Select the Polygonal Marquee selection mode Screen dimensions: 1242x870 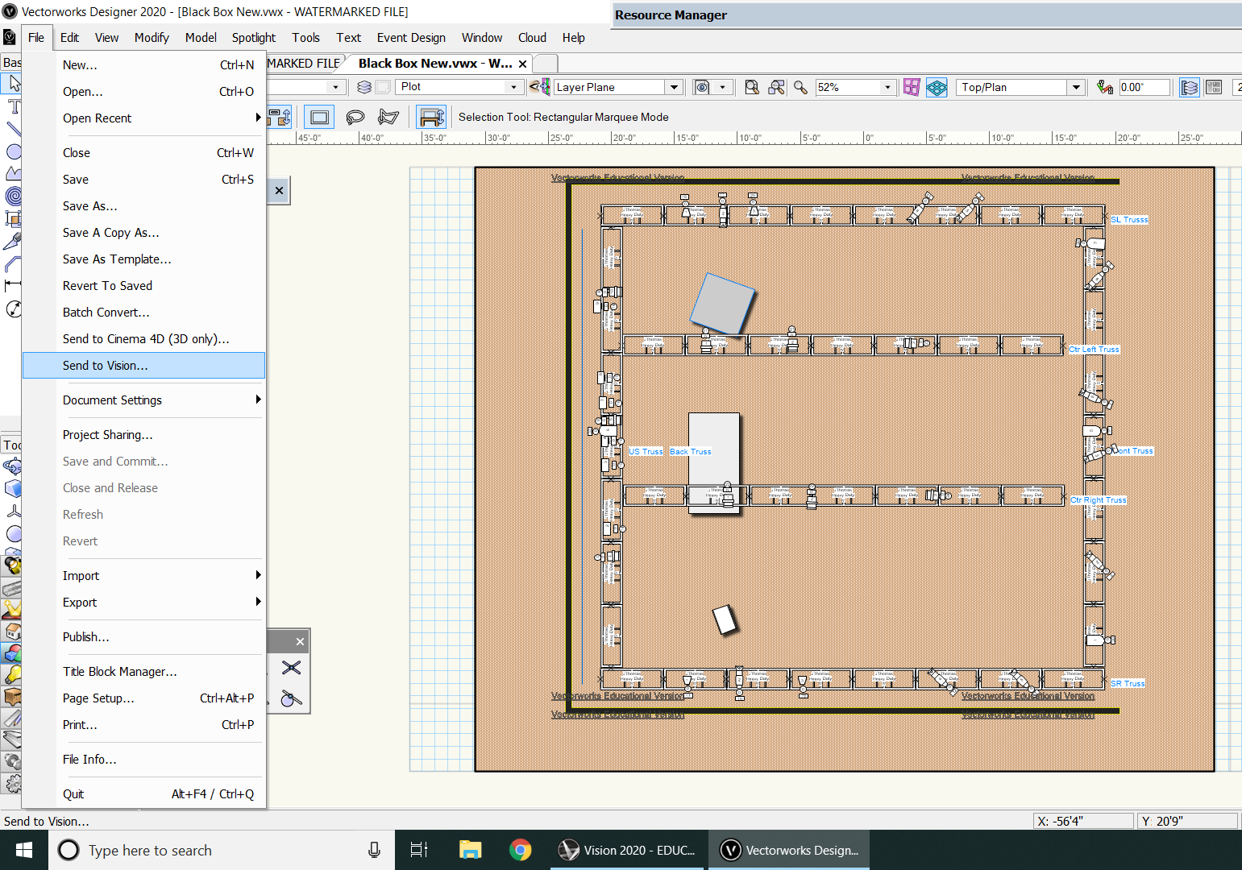point(388,118)
